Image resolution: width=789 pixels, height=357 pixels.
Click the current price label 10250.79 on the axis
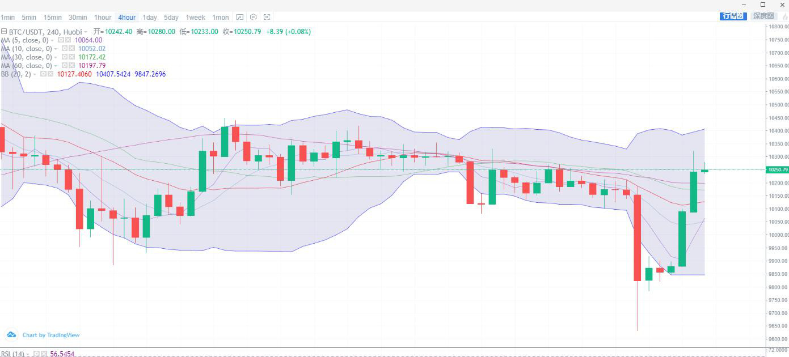click(777, 169)
